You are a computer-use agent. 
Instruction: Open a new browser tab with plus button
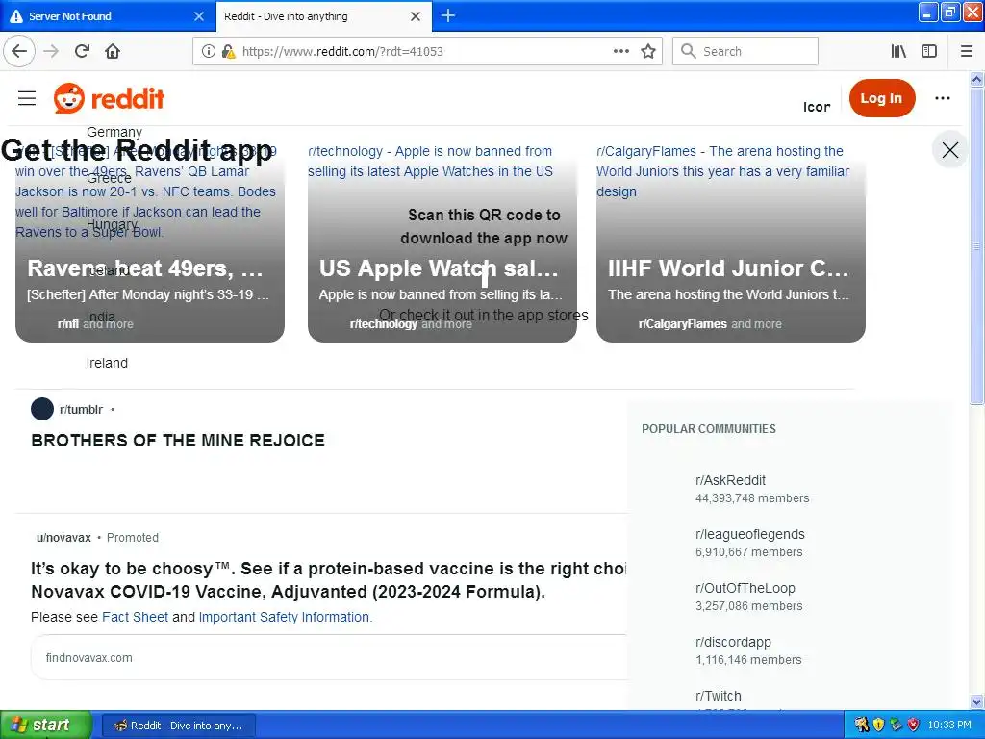(448, 15)
